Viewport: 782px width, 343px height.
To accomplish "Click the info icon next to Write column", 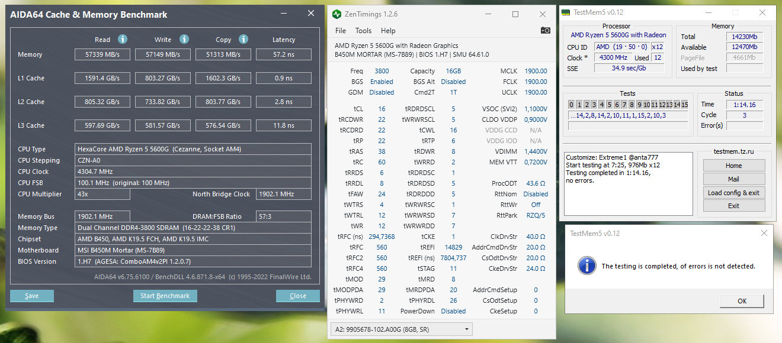I will pyautogui.click(x=184, y=39).
